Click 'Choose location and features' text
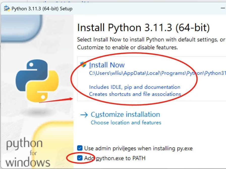 pyautogui.click(x=126, y=122)
